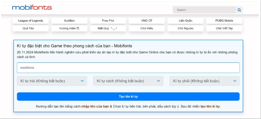Open the Kí tự phải dropdown
This screenshot has height=119, width=261.
pyautogui.click(x=204, y=81)
